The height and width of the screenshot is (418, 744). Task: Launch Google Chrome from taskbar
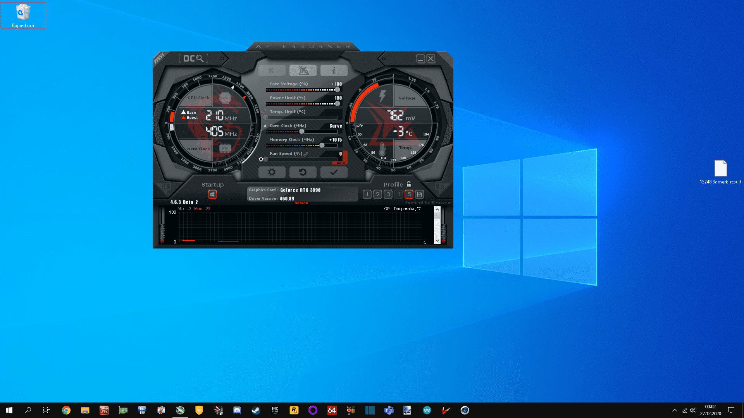pyautogui.click(x=66, y=410)
